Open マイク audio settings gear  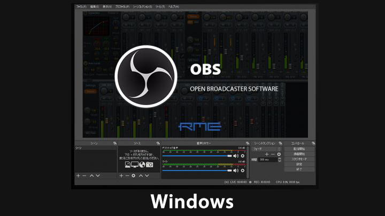point(243,171)
